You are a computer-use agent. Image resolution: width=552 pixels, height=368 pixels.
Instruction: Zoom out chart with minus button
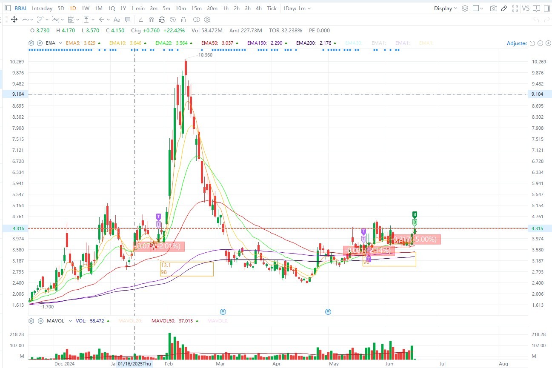coord(541,43)
